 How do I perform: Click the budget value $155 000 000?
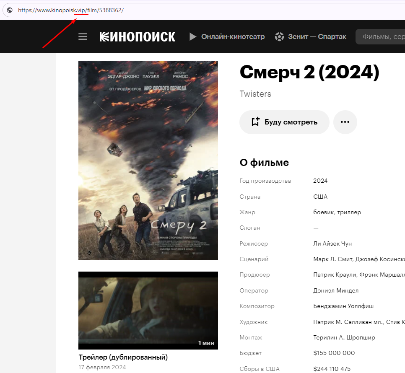point(334,353)
